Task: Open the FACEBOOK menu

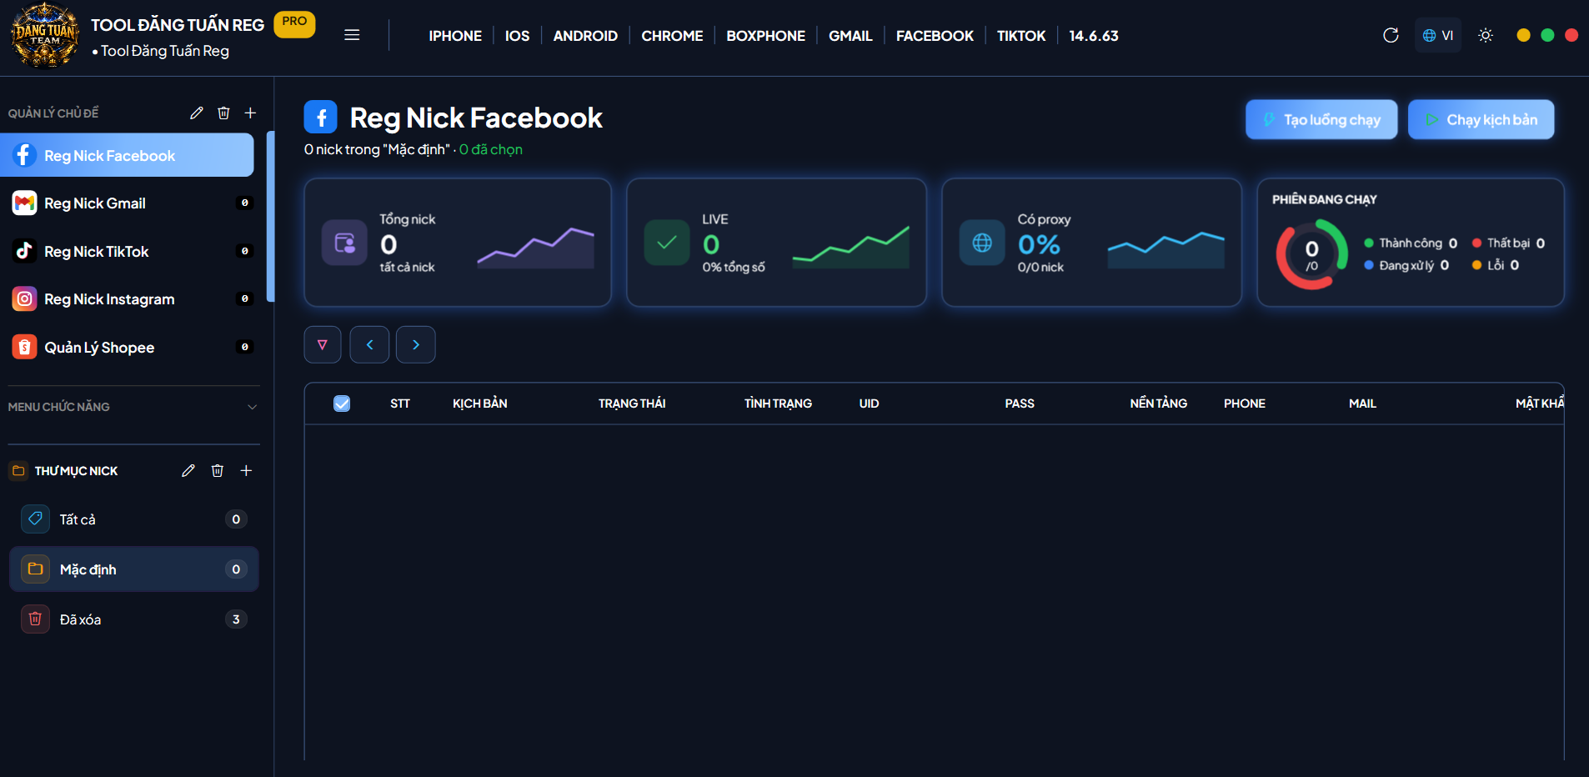Action: (935, 36)
